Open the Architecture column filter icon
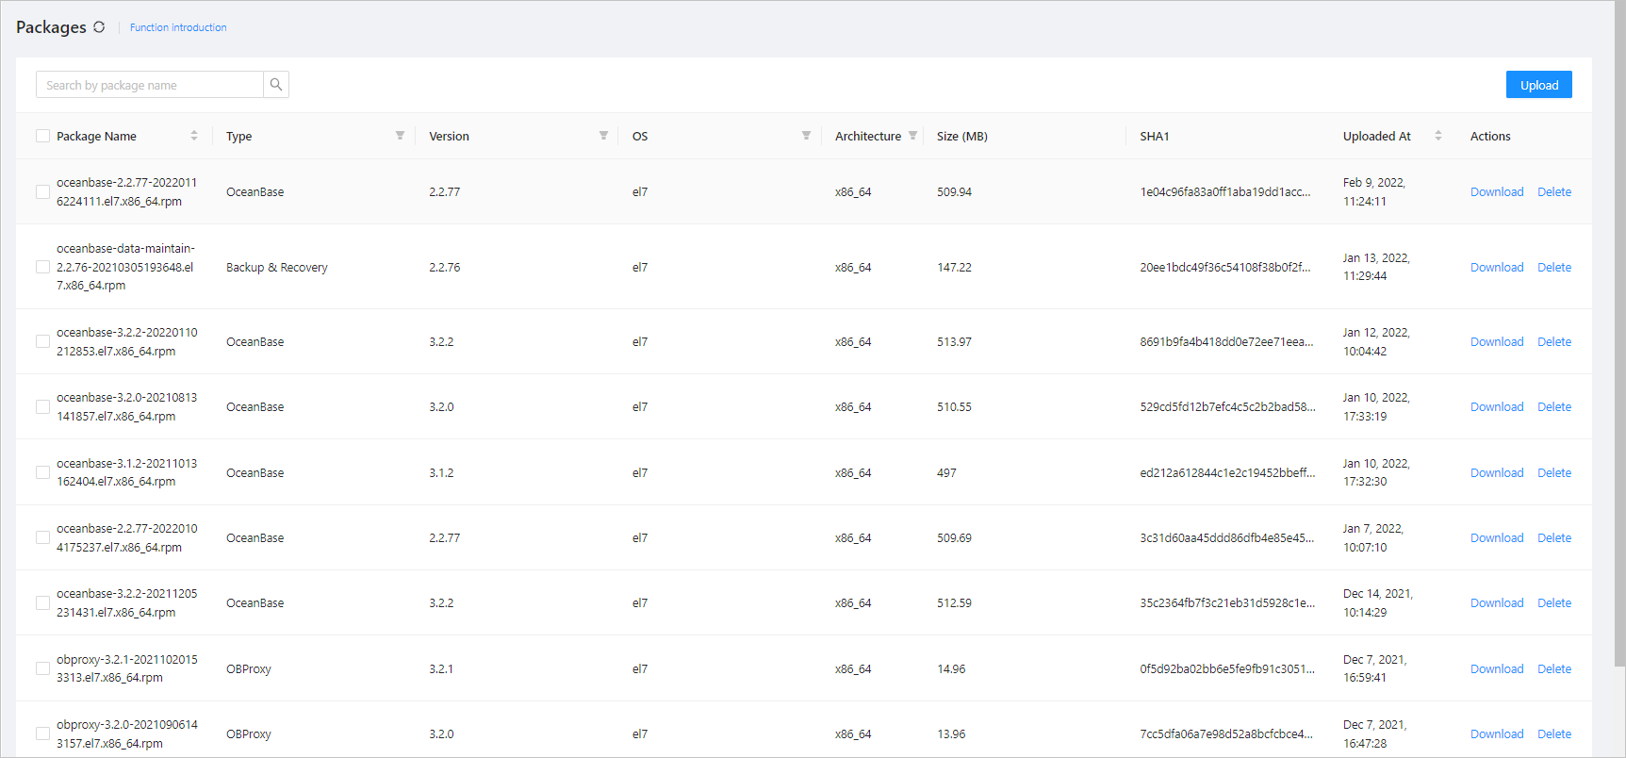Image resolution: width=1626 pixels, height=758 pixels. tap(912, 136)
